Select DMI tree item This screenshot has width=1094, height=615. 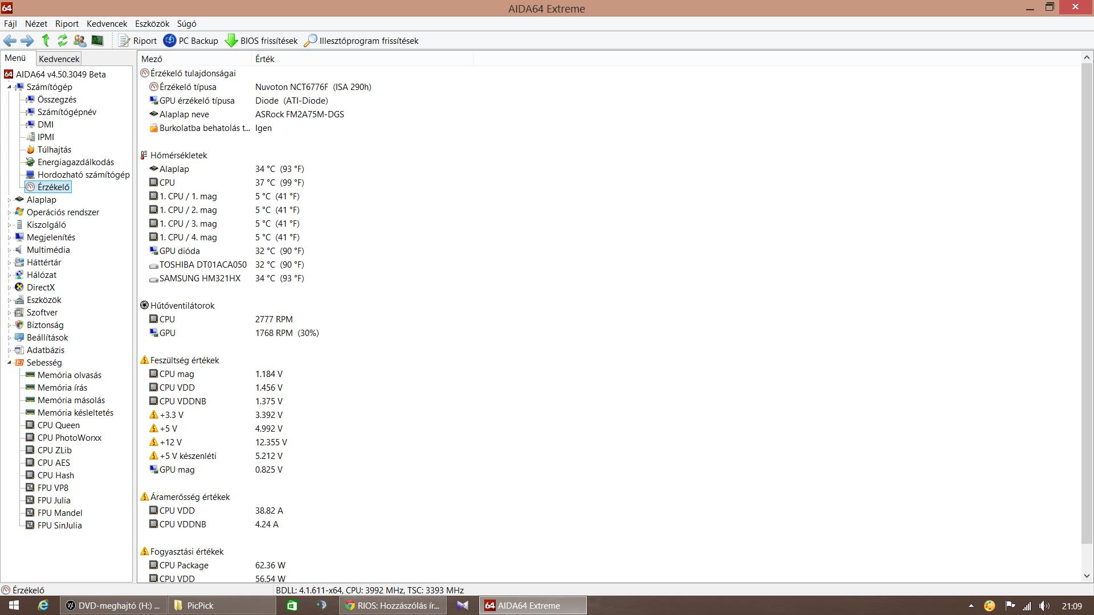click(x=46, y=125)
